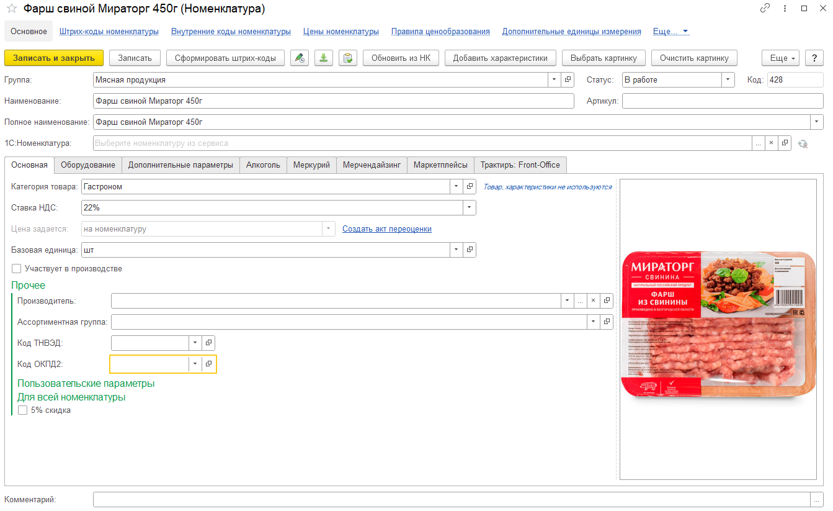Click the clipboard report toolbar icon
Viewport: 833px width, 511px height.
pyautogui.click(x=347, y=58)
